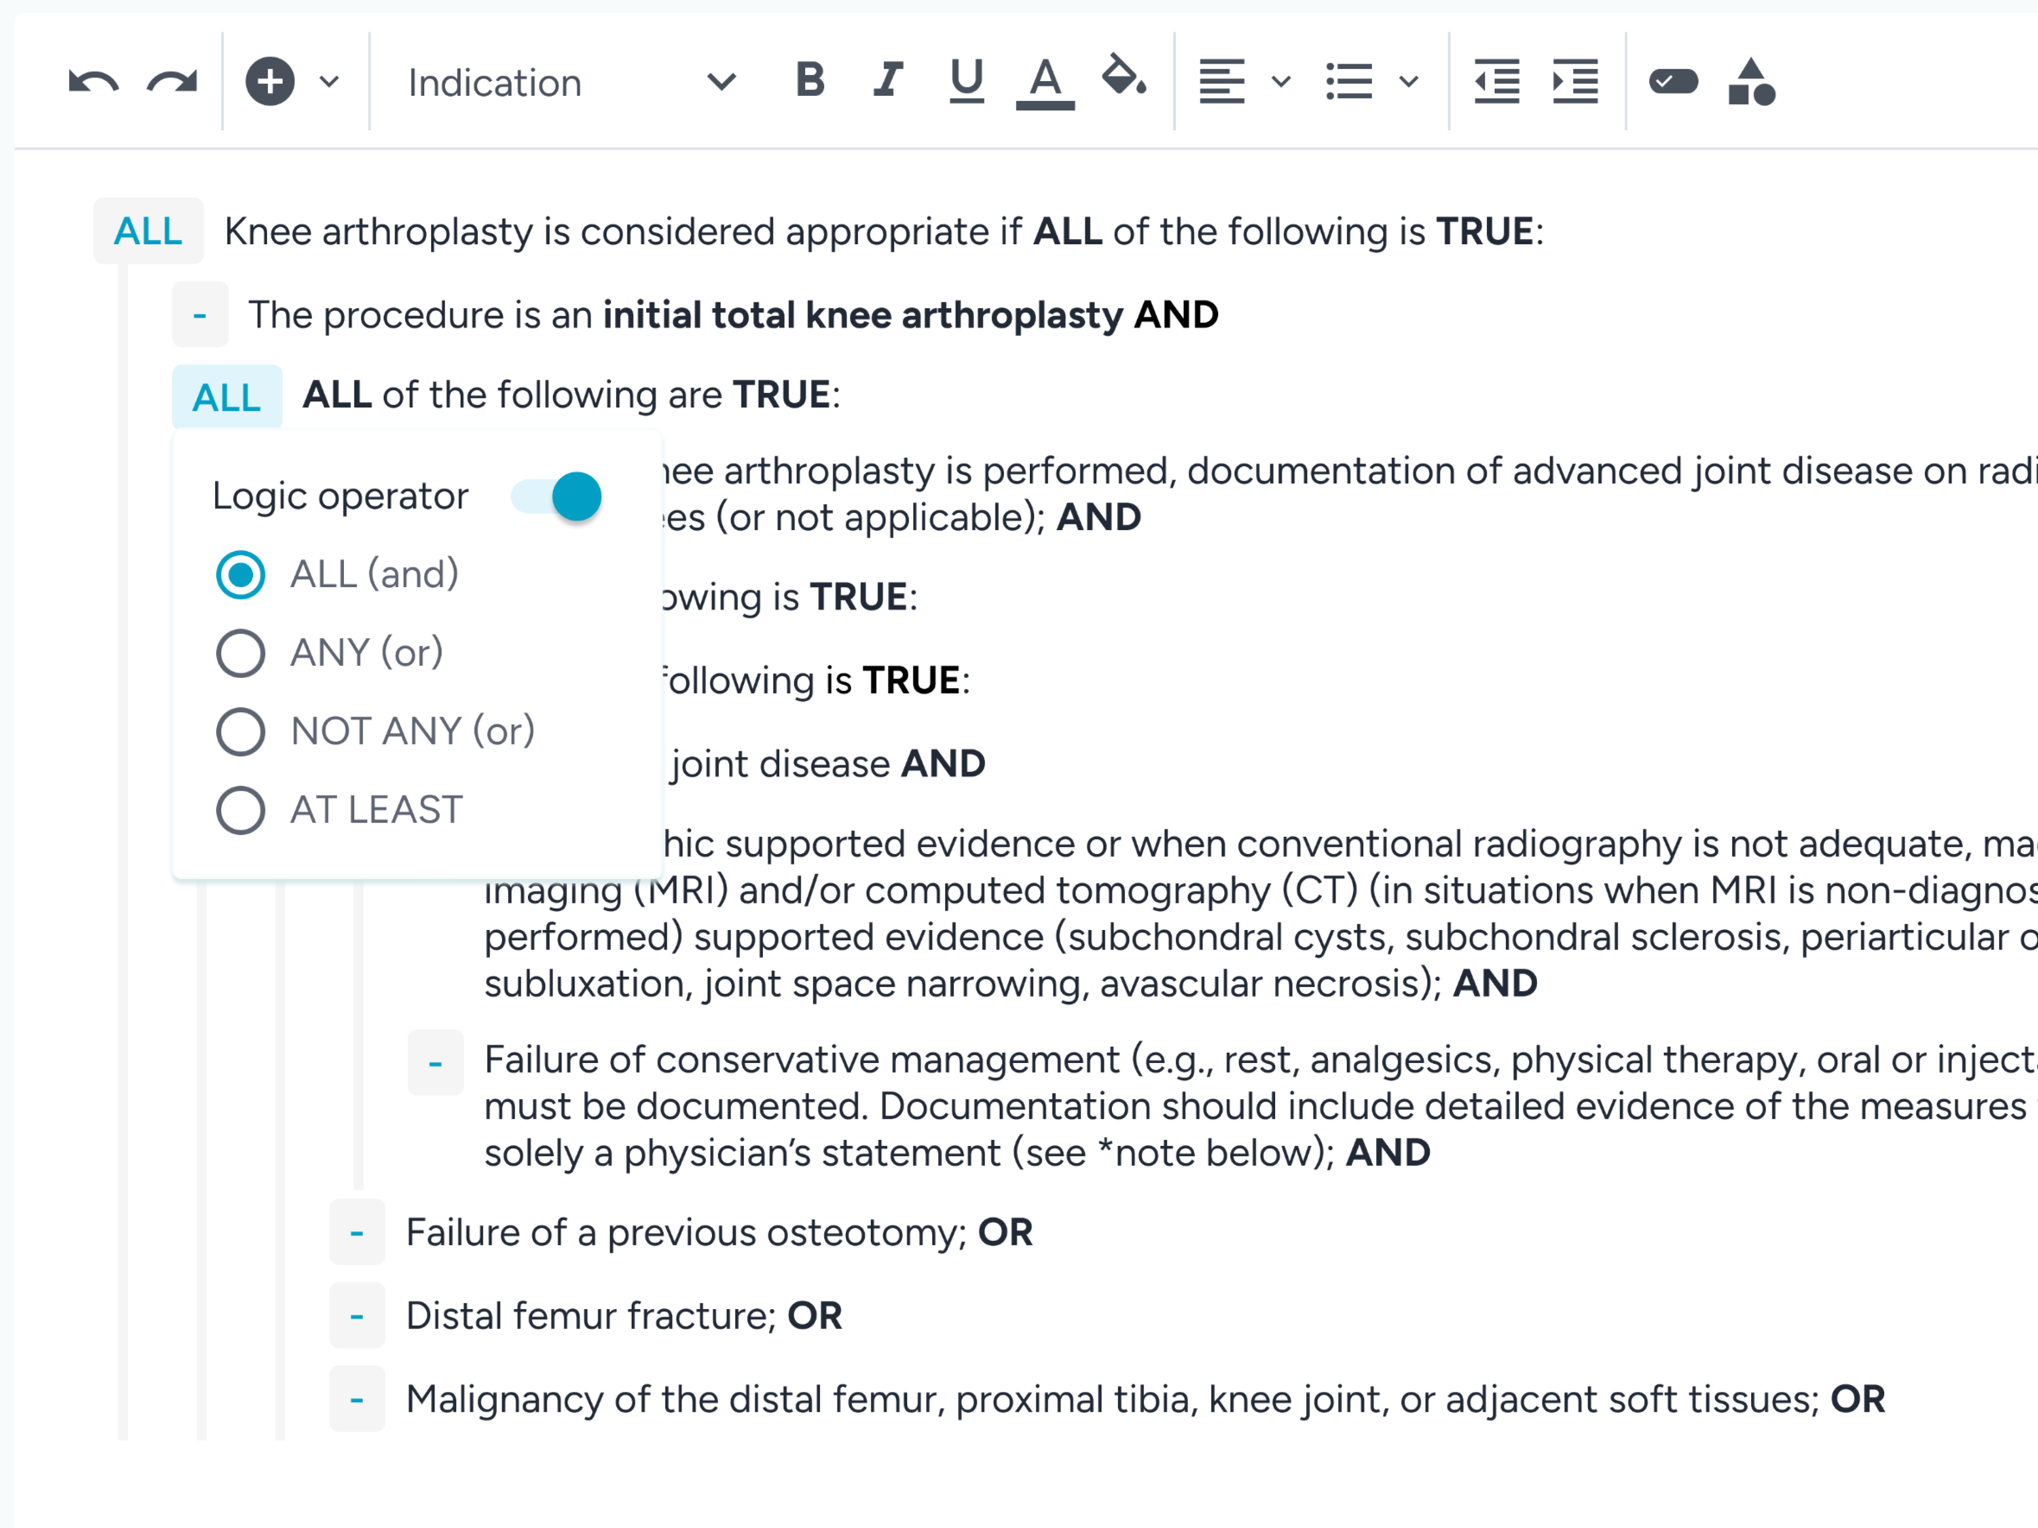Undo the last edit
The image size is (2038, 1528).
pos(93,82)
